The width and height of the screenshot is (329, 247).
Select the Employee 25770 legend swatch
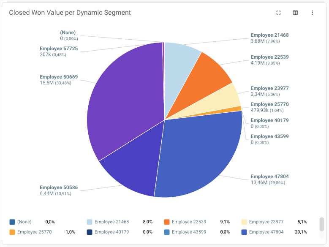(x=12, y=232)
